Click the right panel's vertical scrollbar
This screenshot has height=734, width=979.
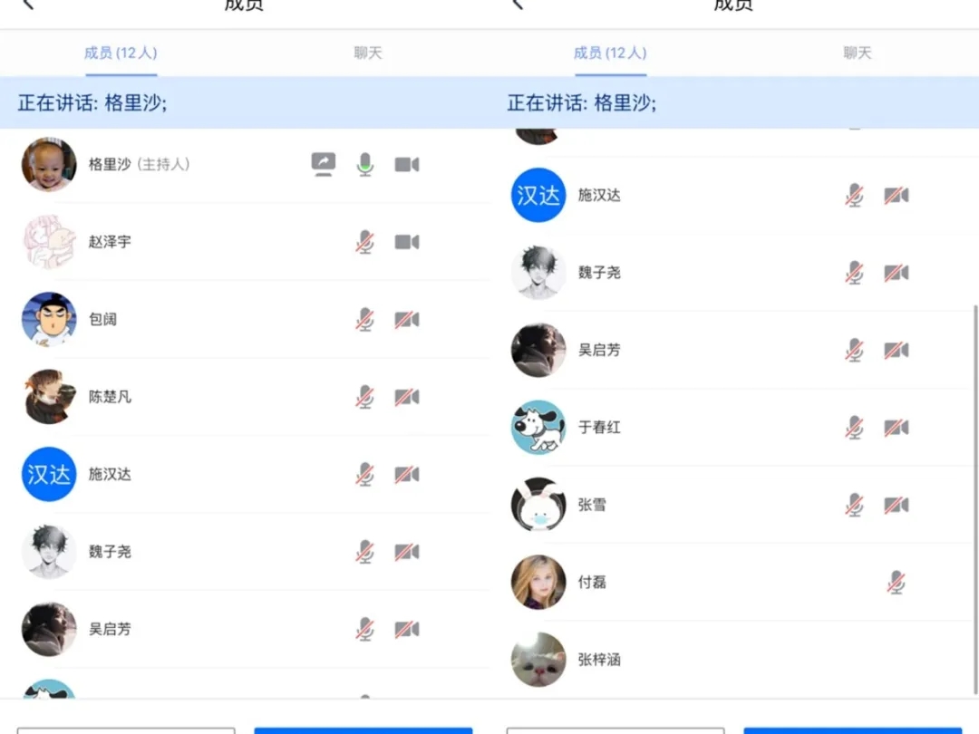point(975,498)
